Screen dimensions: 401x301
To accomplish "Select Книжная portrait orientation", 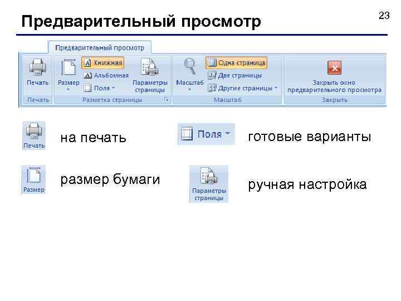I will (103, 62).
